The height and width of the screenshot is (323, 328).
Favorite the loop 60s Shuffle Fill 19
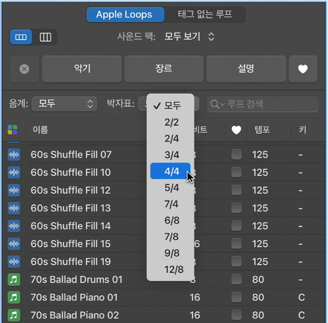[237, 262]
